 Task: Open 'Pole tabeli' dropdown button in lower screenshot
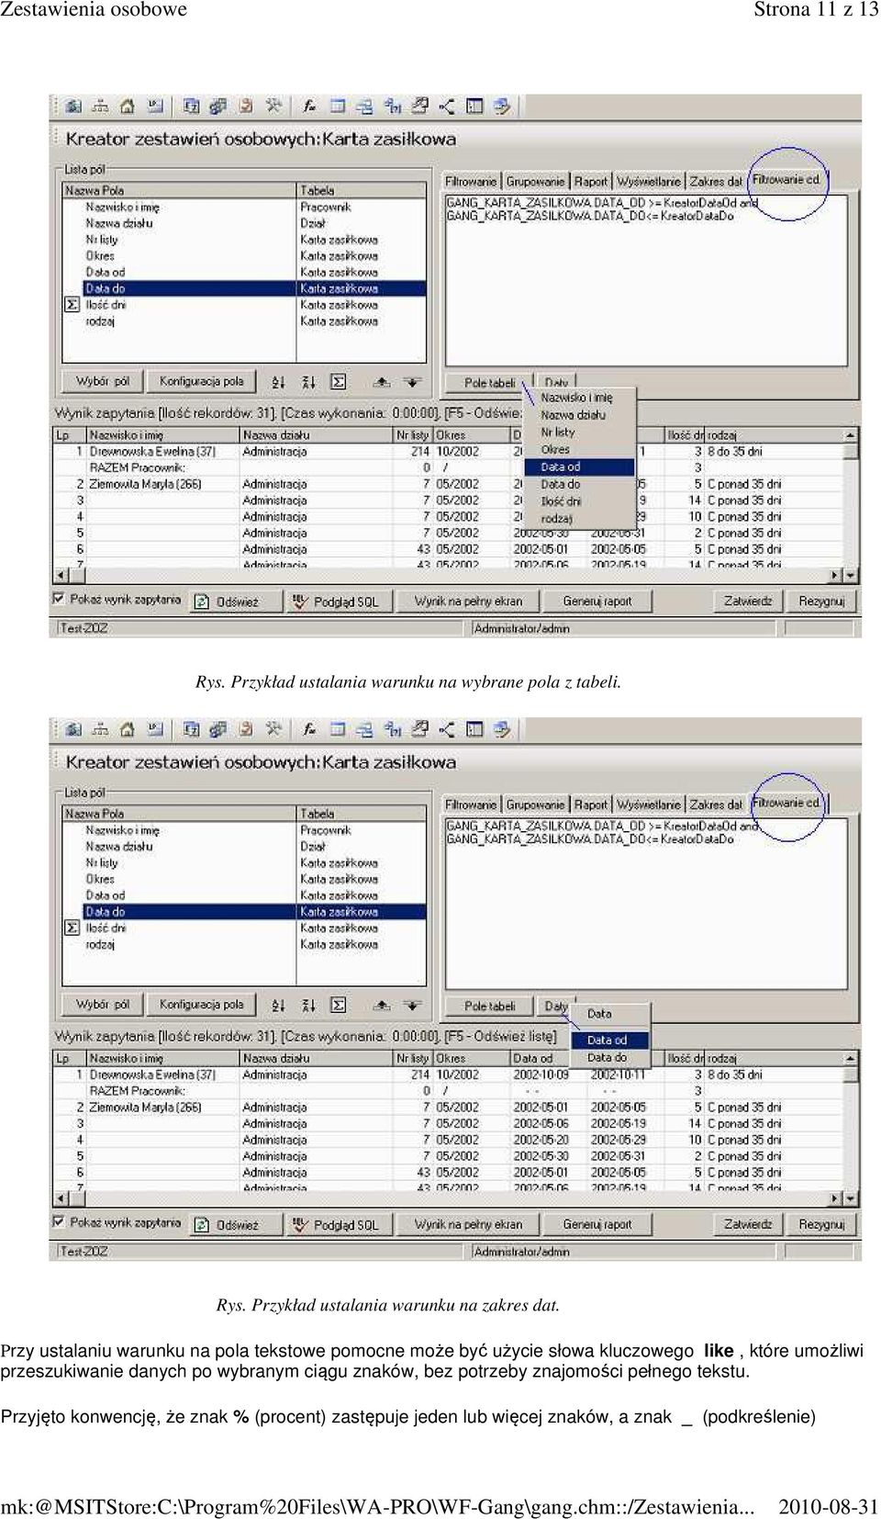coord(489,1007)
